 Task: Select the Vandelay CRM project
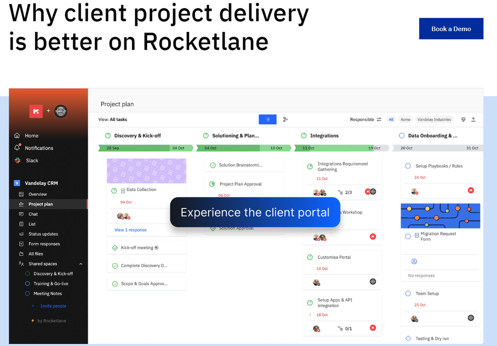coord(41,183)
